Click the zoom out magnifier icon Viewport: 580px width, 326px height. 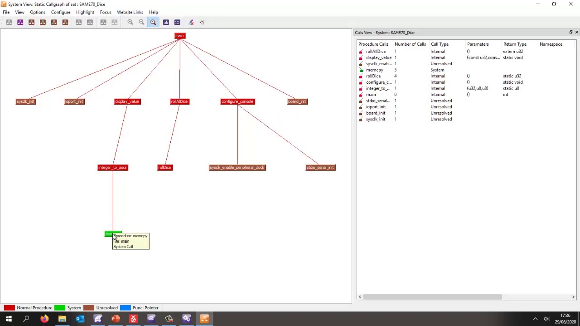pyautogui.click(x=141, y=22)
